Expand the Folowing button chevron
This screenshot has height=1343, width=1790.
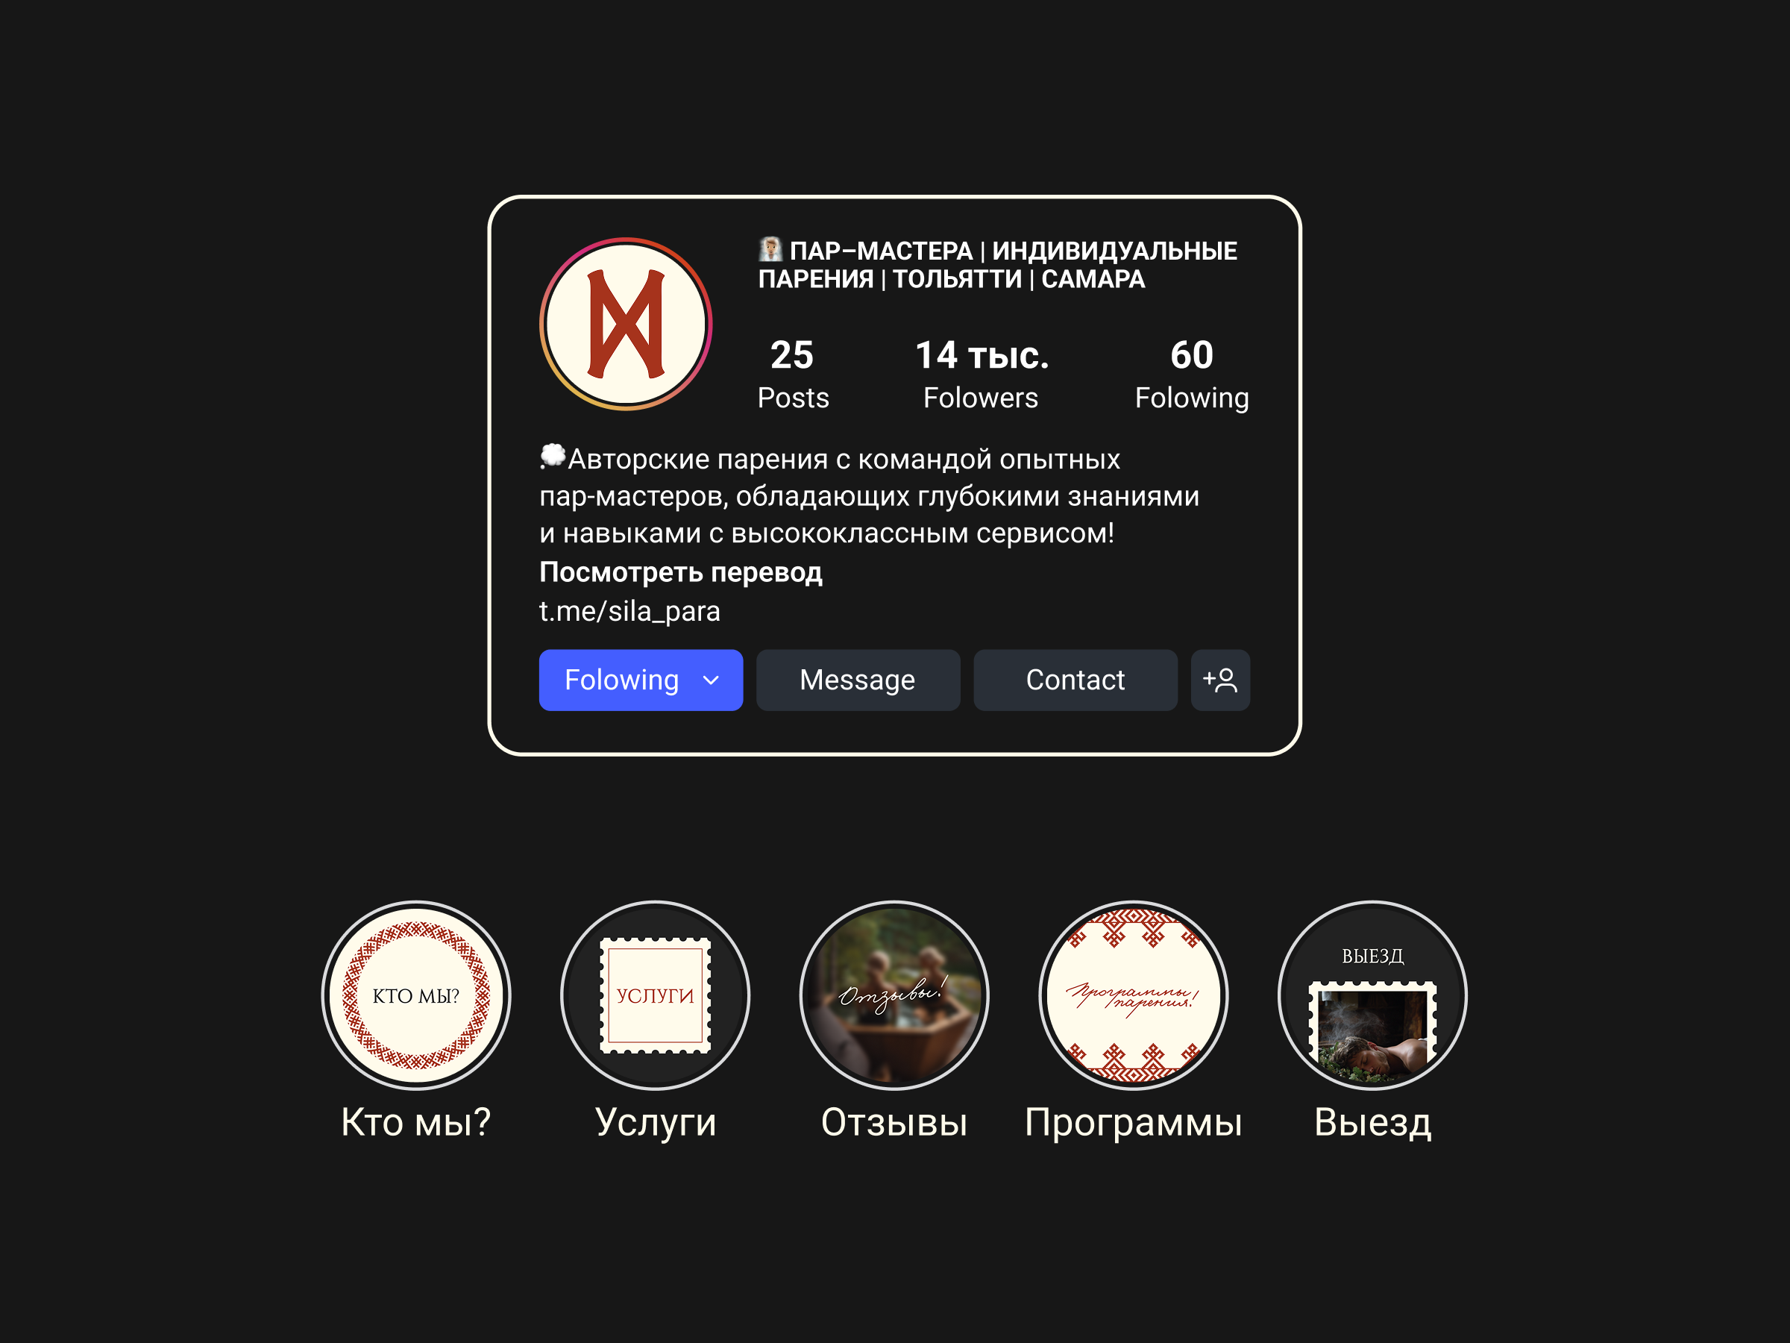coord(711,680)
